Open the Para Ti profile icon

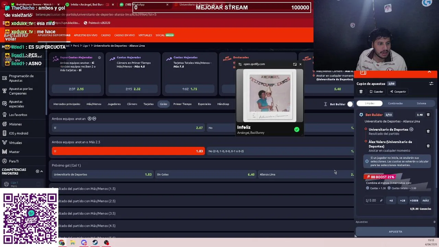(4, 161)
